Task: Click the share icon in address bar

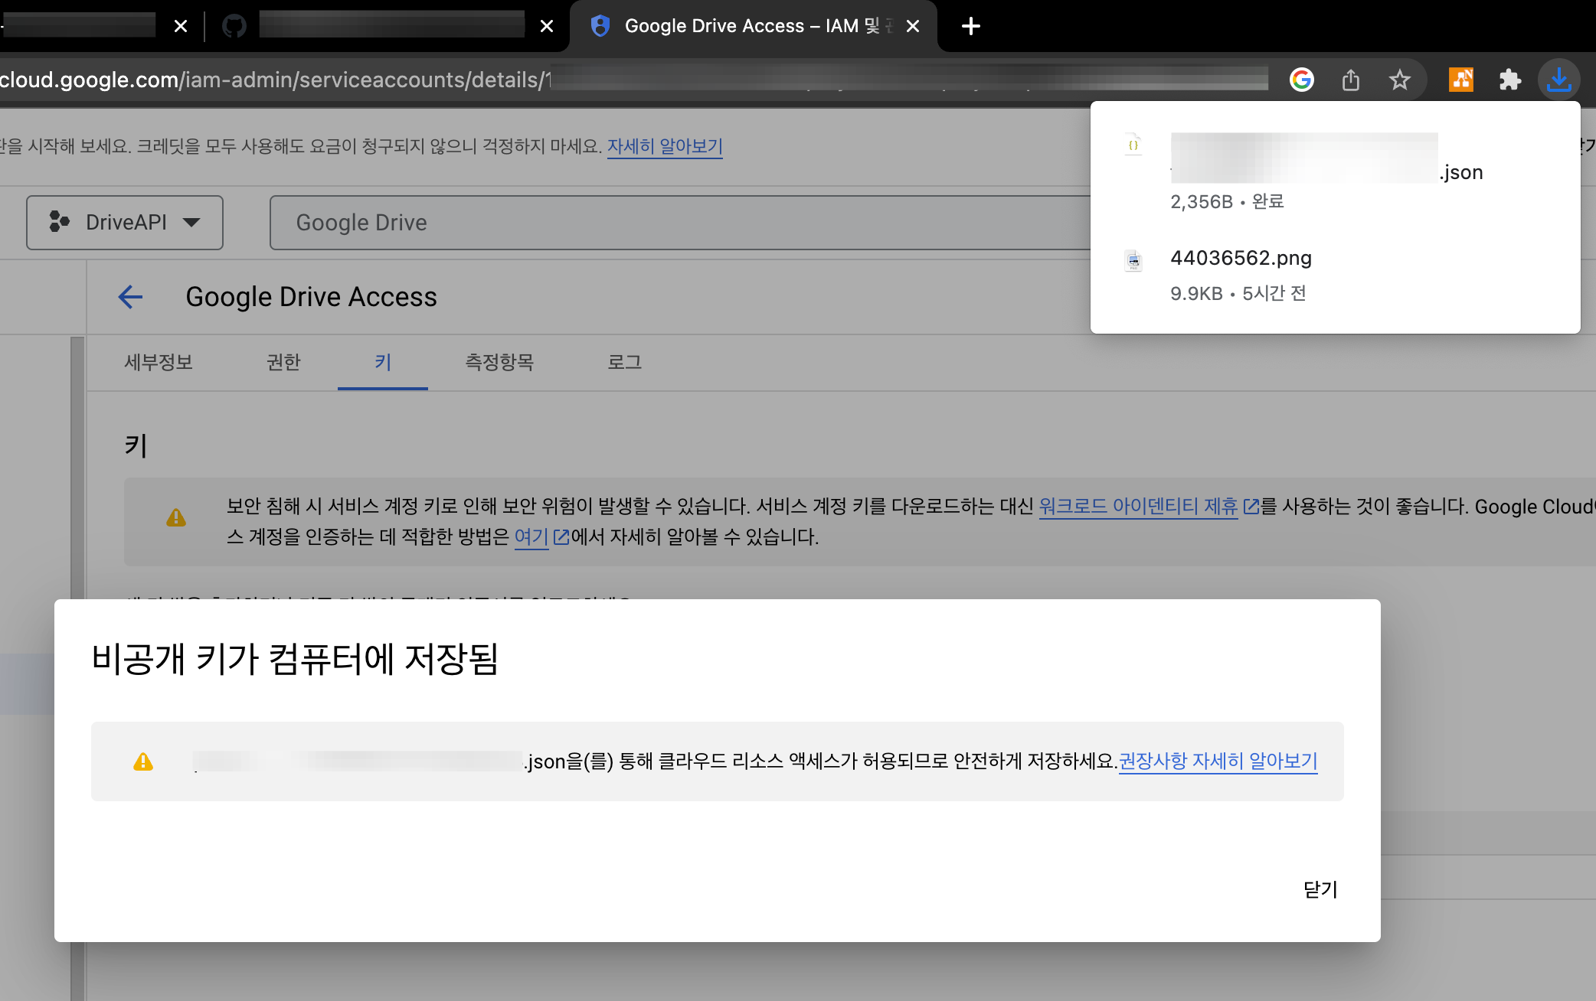Action: pos(1351,80)
